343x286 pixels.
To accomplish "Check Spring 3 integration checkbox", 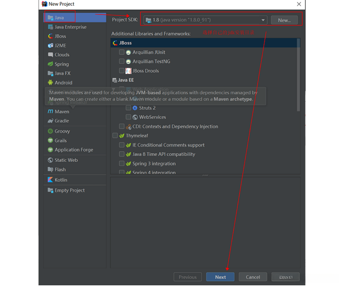I will pyautogui.click(x=122, y=163).
